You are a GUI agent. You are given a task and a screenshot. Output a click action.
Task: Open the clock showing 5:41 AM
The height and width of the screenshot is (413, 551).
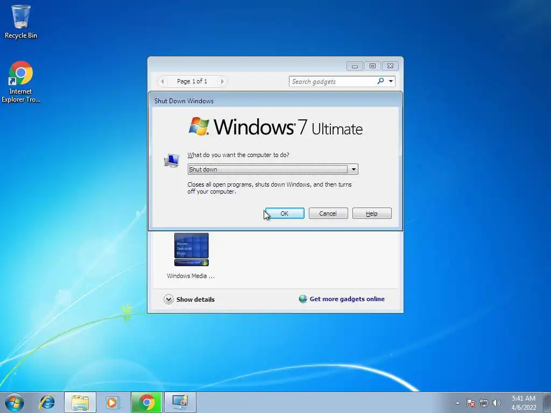tap(524, 403)
